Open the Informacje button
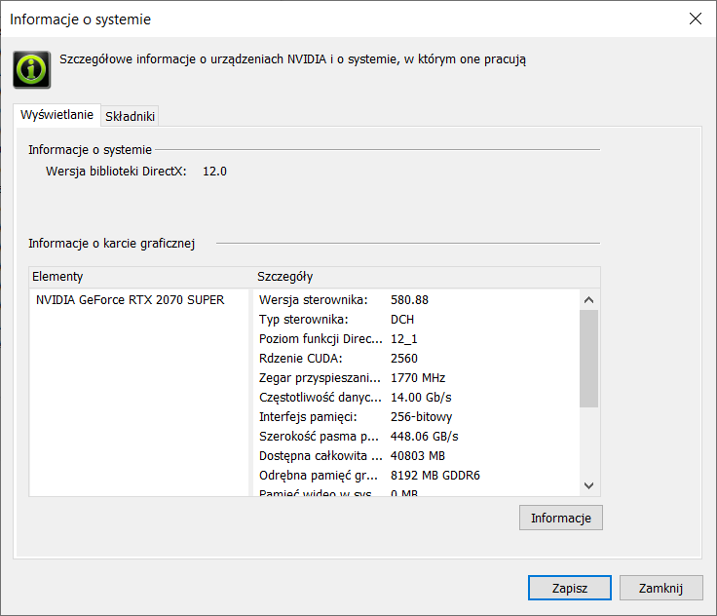 point(560,518)
